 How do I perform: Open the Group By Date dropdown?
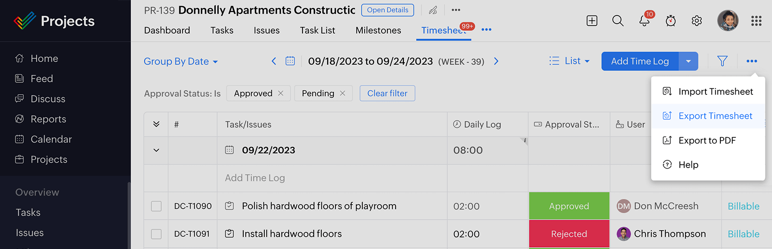pyautogui.click(x=181, y=62)
